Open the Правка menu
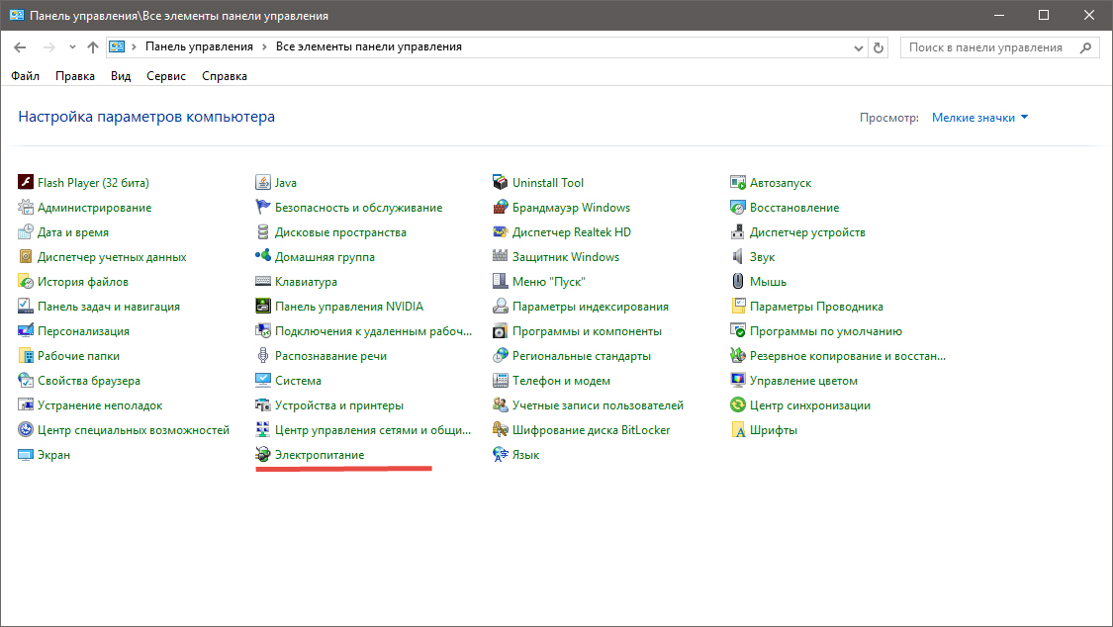The height and width of the screenshot is (627, 1113). (74, 76)
